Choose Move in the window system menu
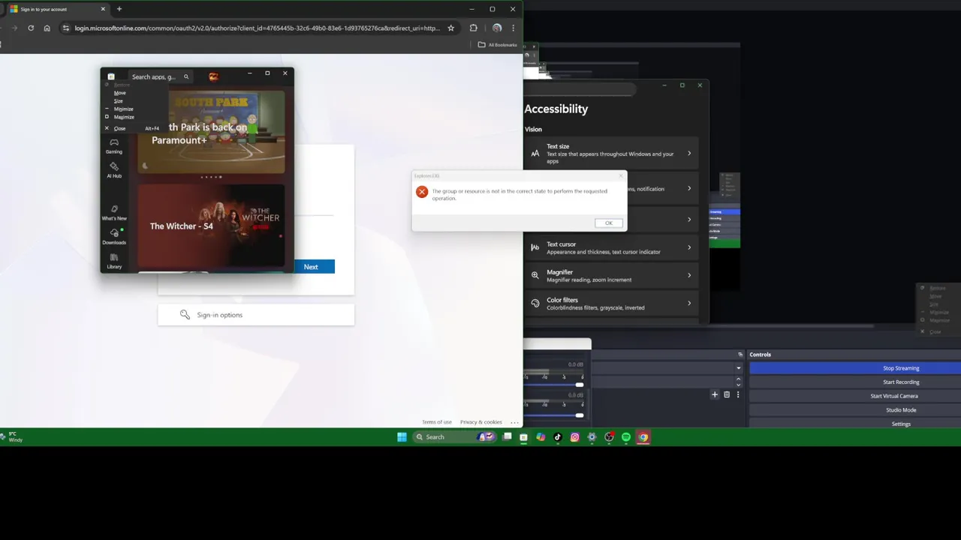 click(x=120, y=93)
